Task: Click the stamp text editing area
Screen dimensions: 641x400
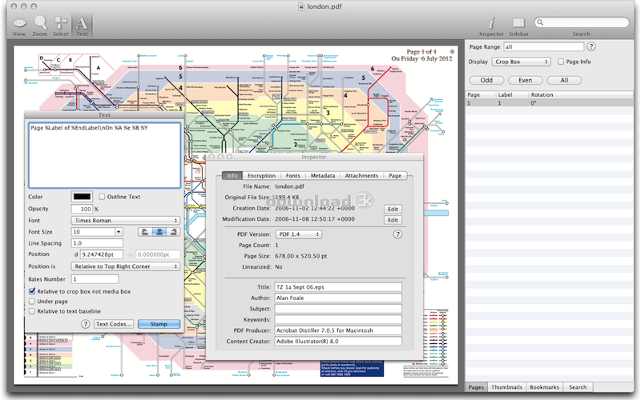Action: [x=105, y=155]
